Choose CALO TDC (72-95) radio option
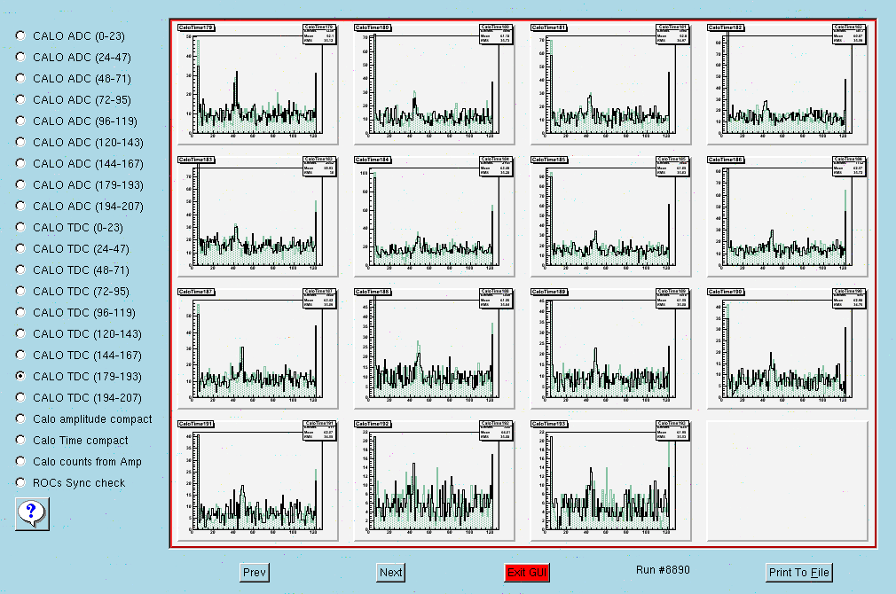The image size is (896, 594). (20, 291)
